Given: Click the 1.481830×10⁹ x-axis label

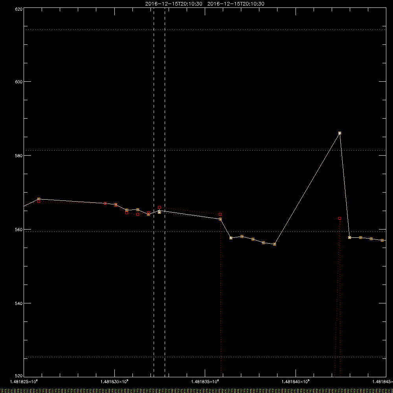Looking at the screenshot, I should pyautogui.click(x=114, y=382).
